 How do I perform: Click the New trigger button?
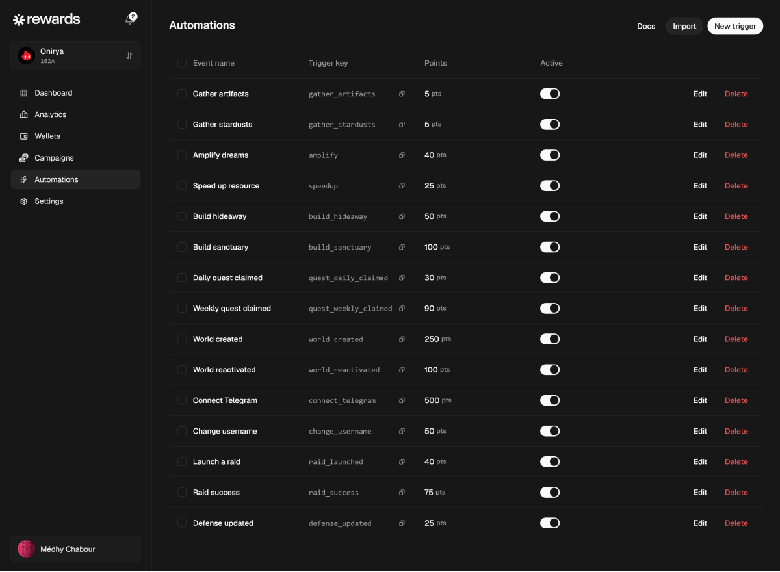pyautogui.click(x=735, y=26)
